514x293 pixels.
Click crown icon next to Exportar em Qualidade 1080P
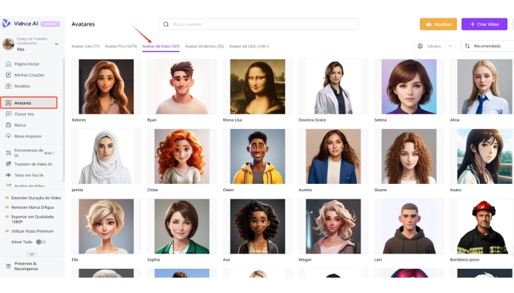[x=7, y=217]
